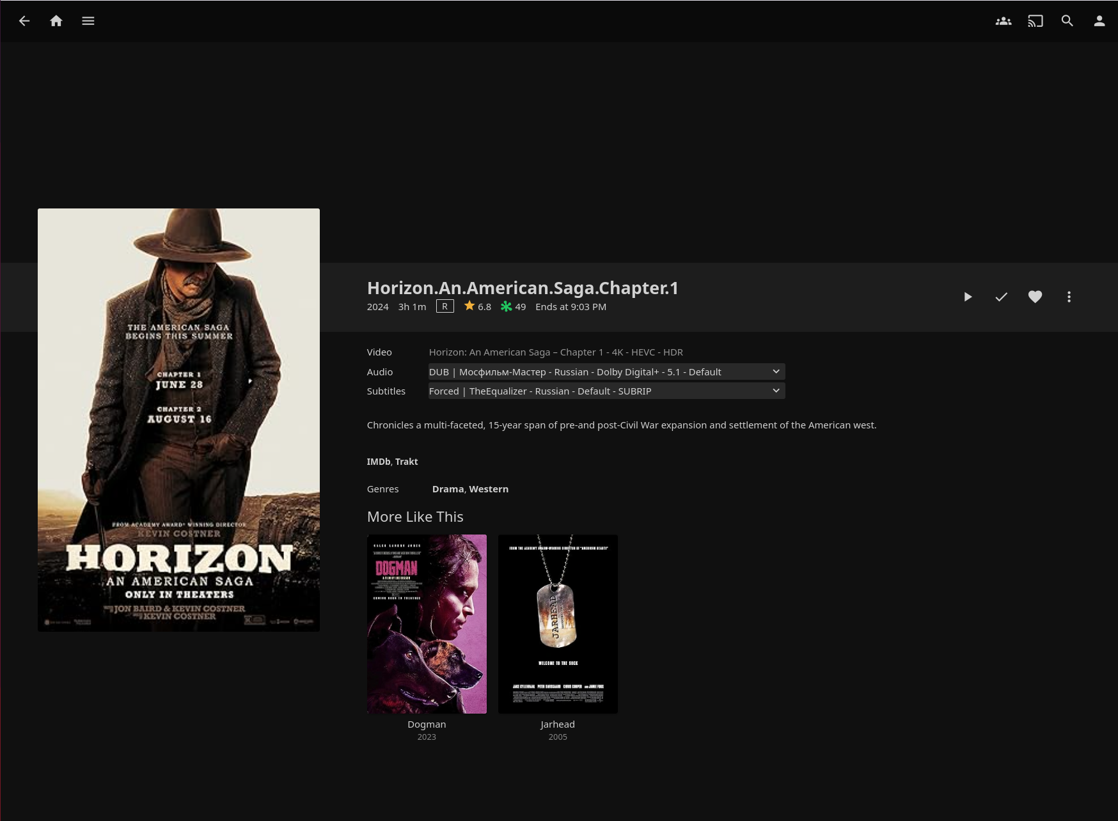This screenshot has width=1118, height=821.
Task: Open the hamburger navigation menu
Action: (x=88, y=21)
